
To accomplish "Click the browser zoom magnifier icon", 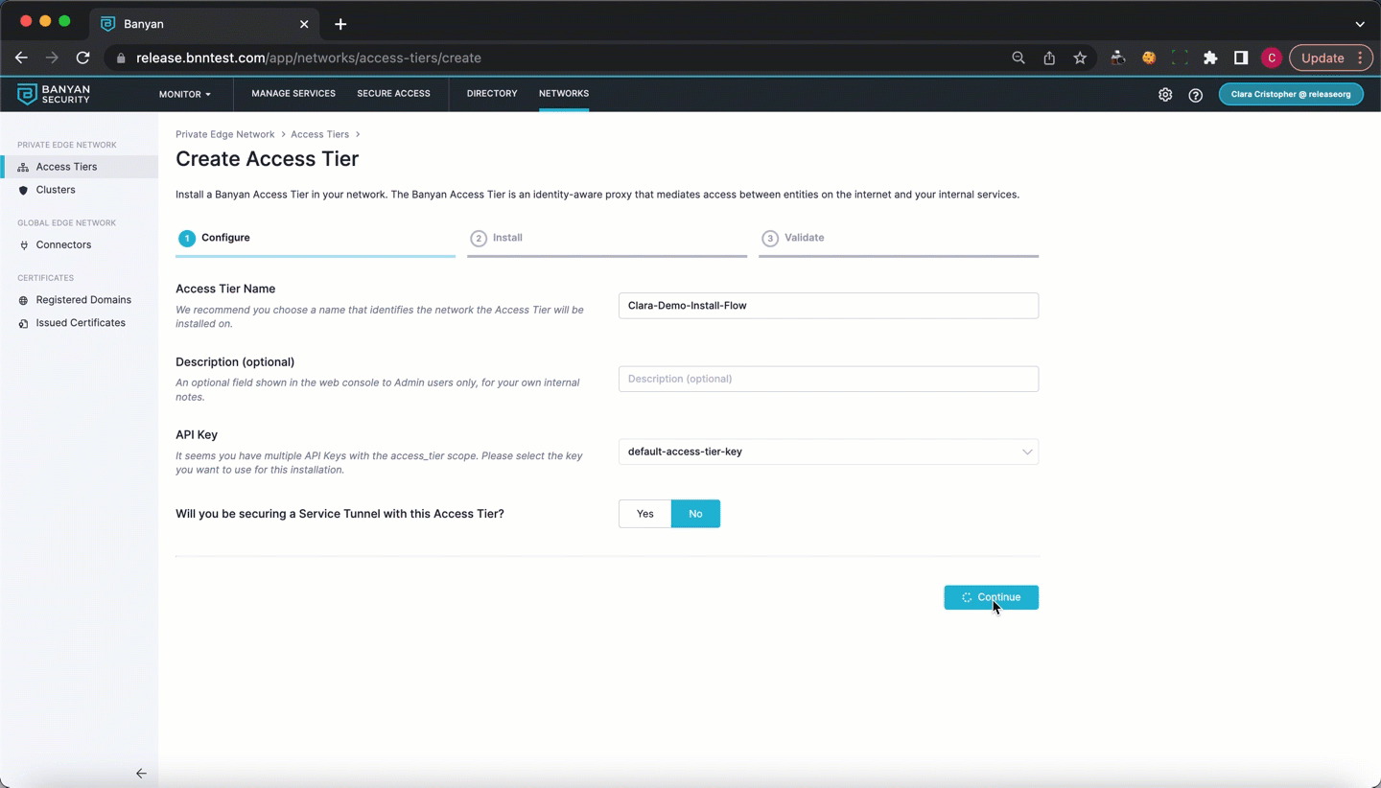I will point(1018,58).
